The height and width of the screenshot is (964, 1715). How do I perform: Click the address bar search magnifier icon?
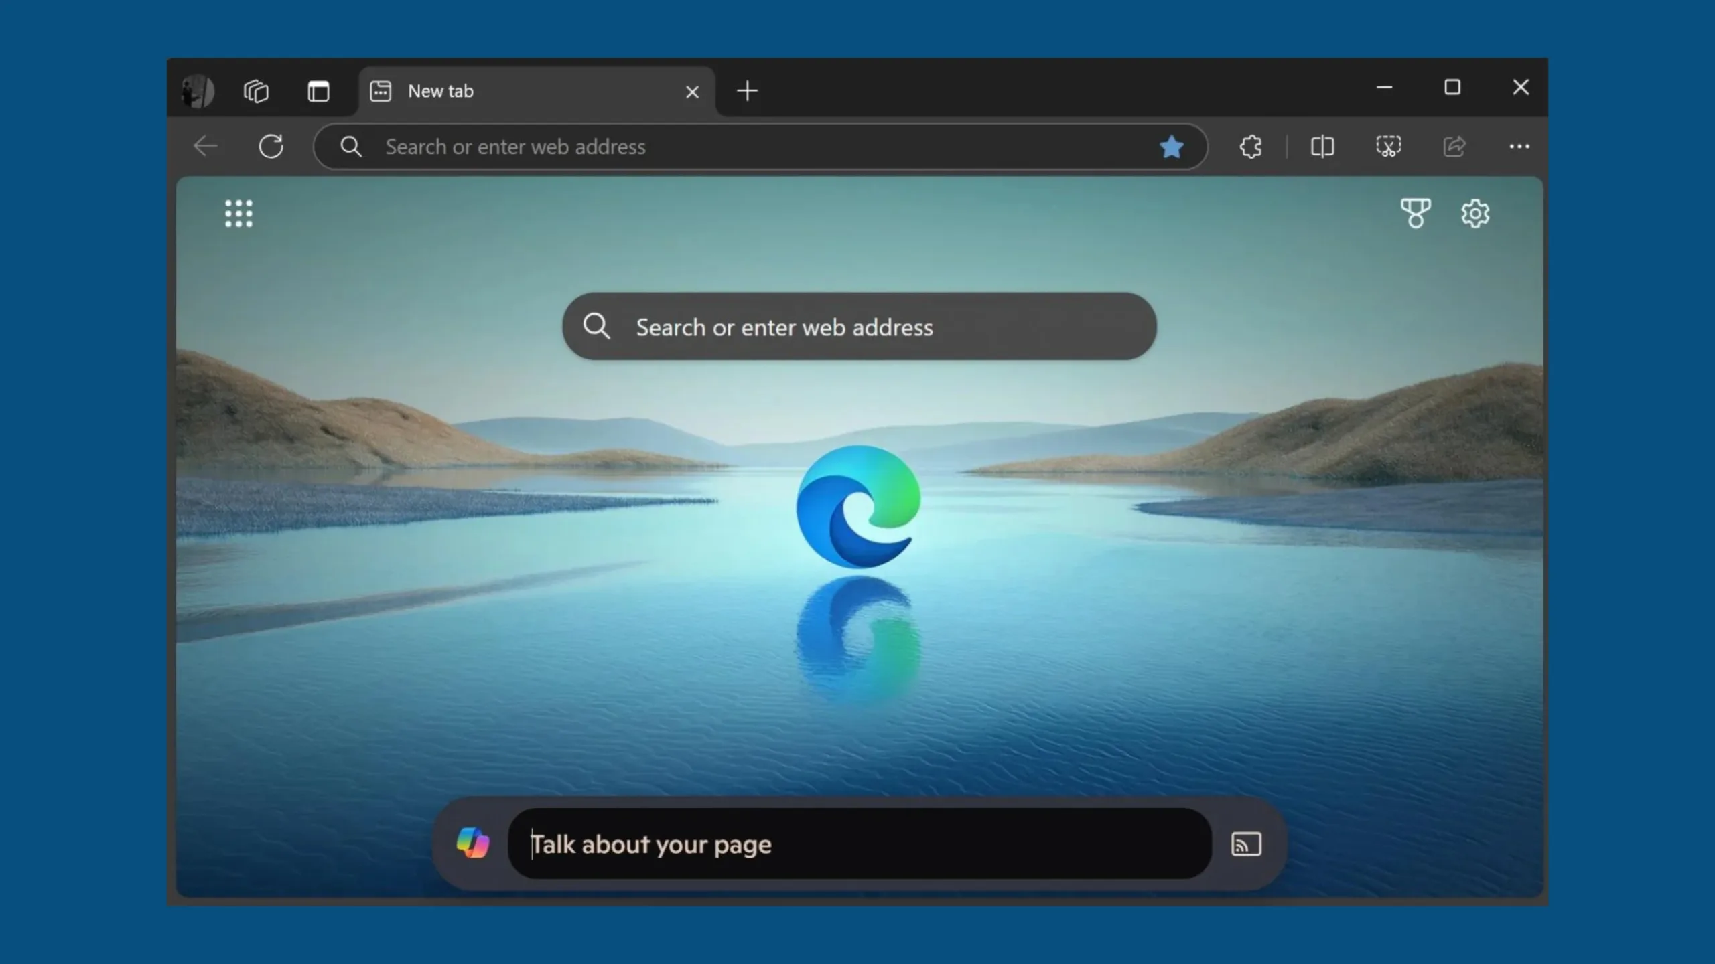coord(351,146)
